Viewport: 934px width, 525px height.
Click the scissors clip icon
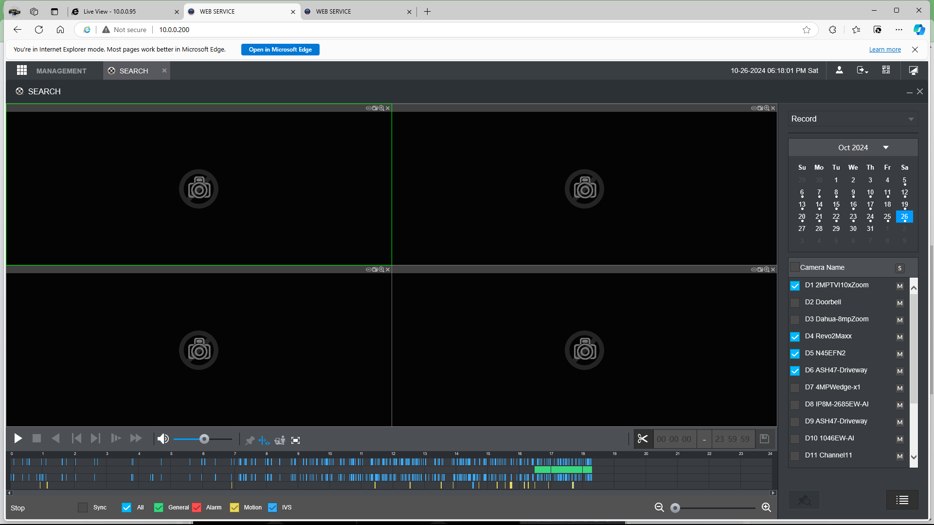[x=643, y=439]
